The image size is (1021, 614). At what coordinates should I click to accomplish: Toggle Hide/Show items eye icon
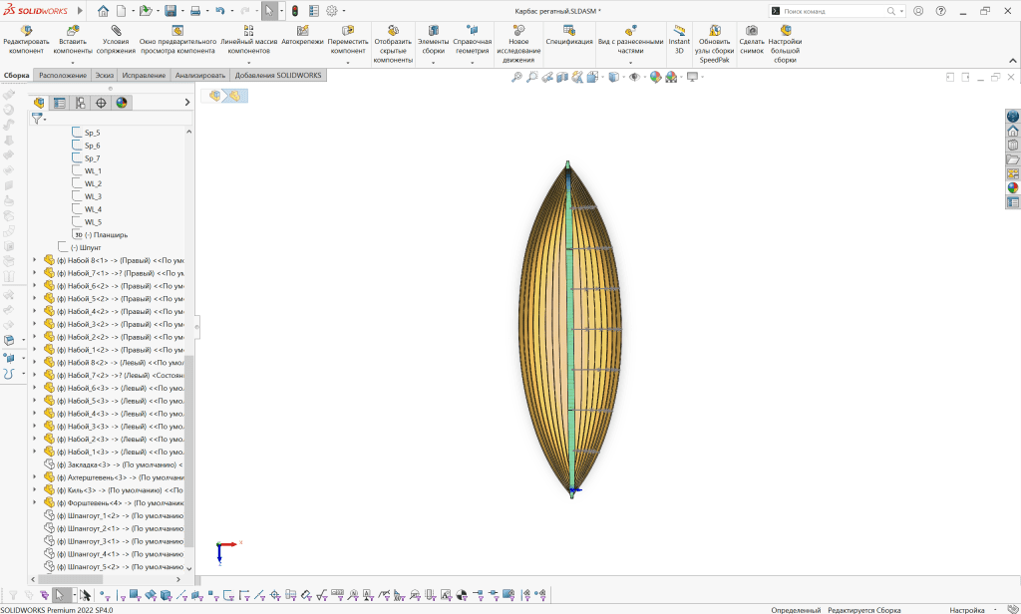click(x=633, y=77)
